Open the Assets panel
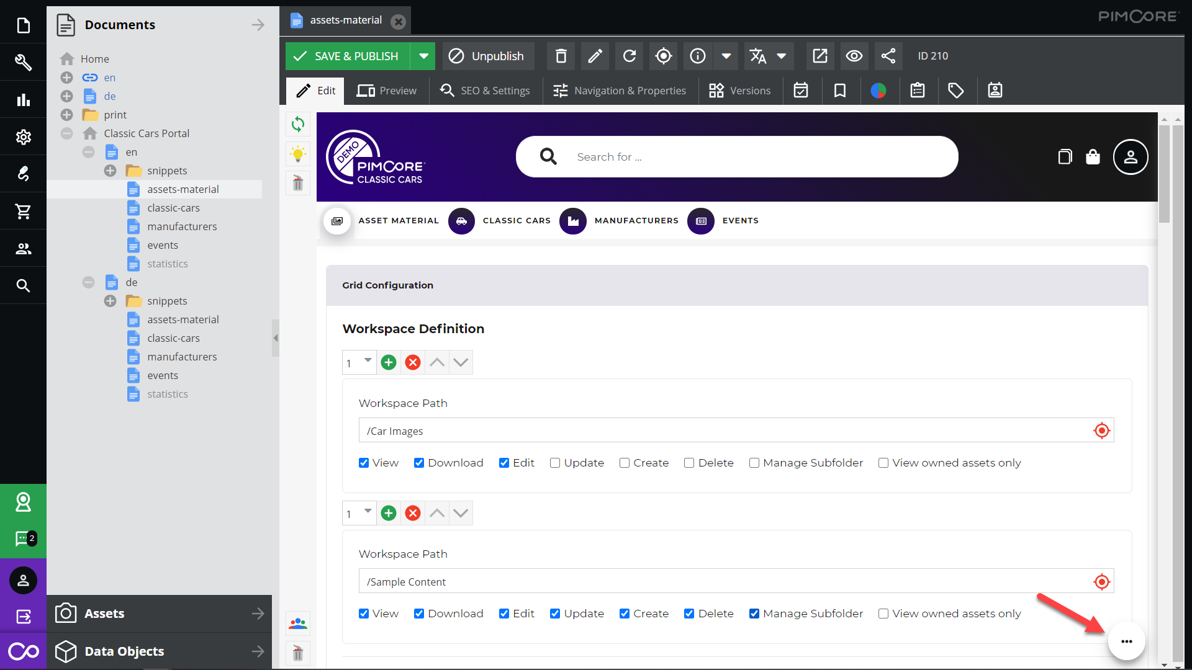 coord(160,614)
